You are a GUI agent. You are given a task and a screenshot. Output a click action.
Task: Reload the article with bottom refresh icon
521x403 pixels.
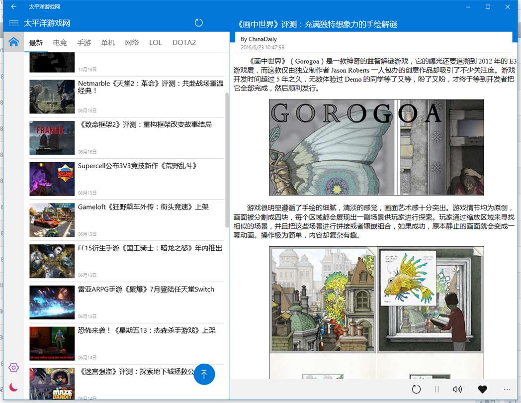[x=416, y=389]
